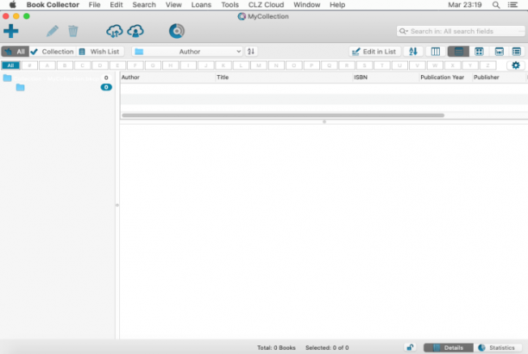Click the pencil Edit book icon
Image resolution: width=528 pixels, height=354 pixels.
[52, 31]
